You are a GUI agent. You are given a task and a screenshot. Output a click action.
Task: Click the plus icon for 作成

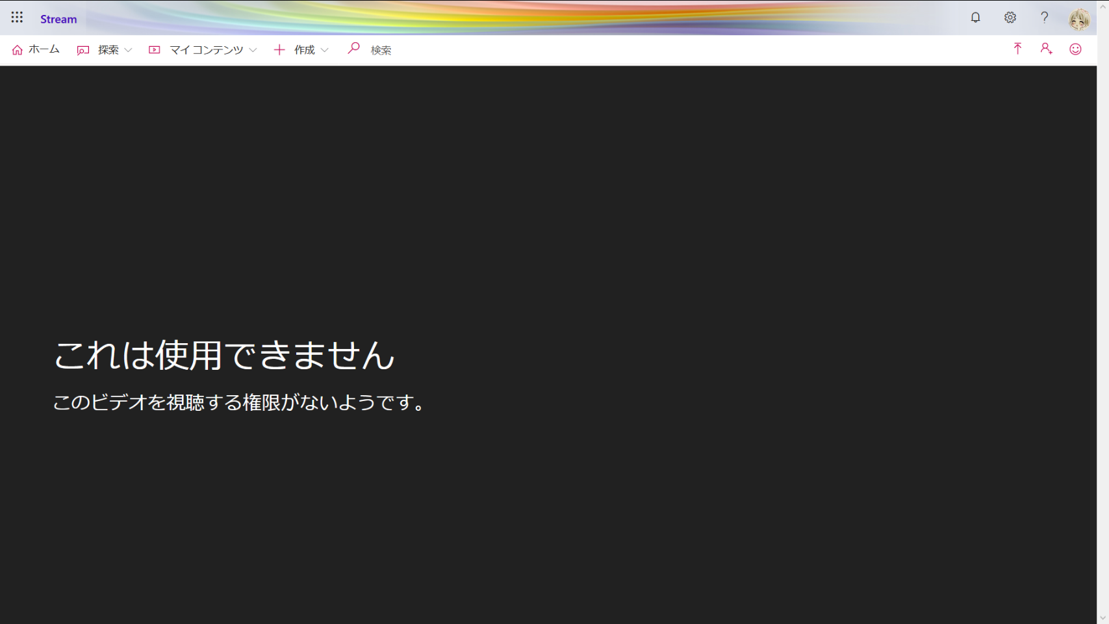pos(279,50)
